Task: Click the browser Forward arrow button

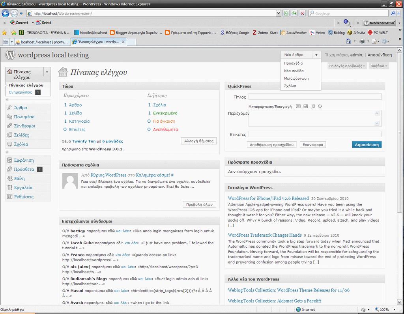Action: tap(14, 13)
